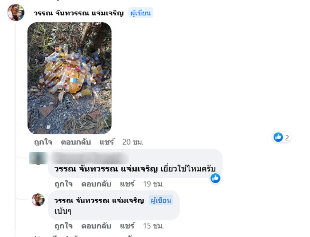The image size is (310, 237).
Task: Click the thumbs-up reaction on the เยี่ยวใช่ไหมครับ reply
Action: pos(215,178)
